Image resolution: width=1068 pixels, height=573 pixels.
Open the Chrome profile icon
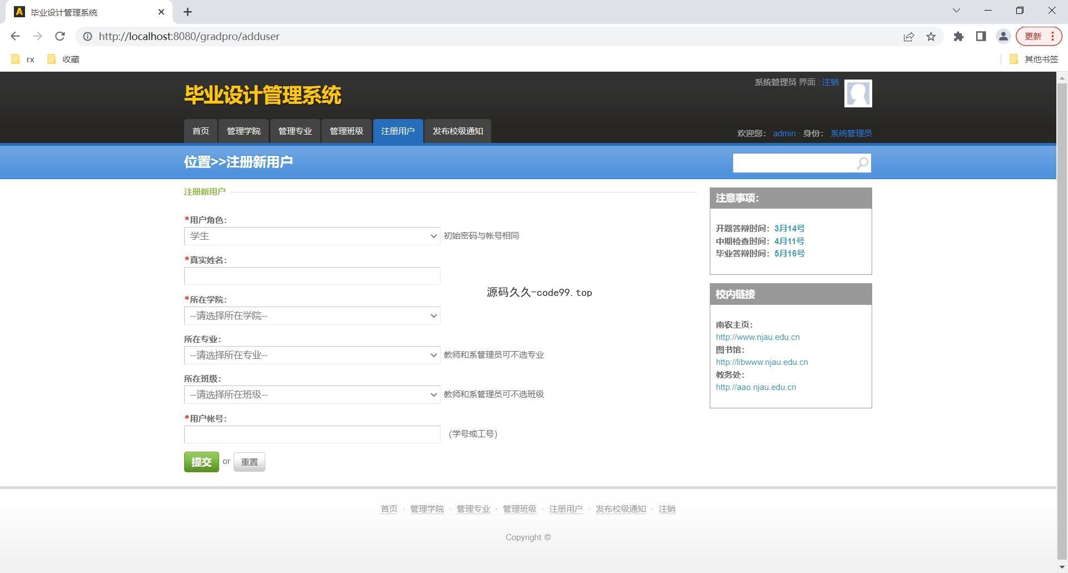(1003, 36)
